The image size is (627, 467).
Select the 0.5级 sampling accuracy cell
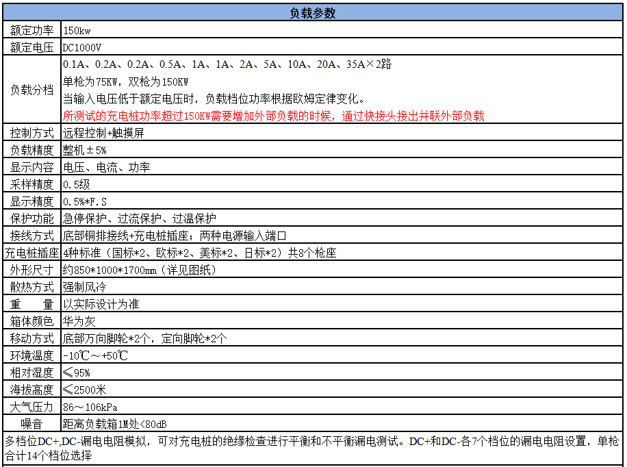(x=77, y=185)
